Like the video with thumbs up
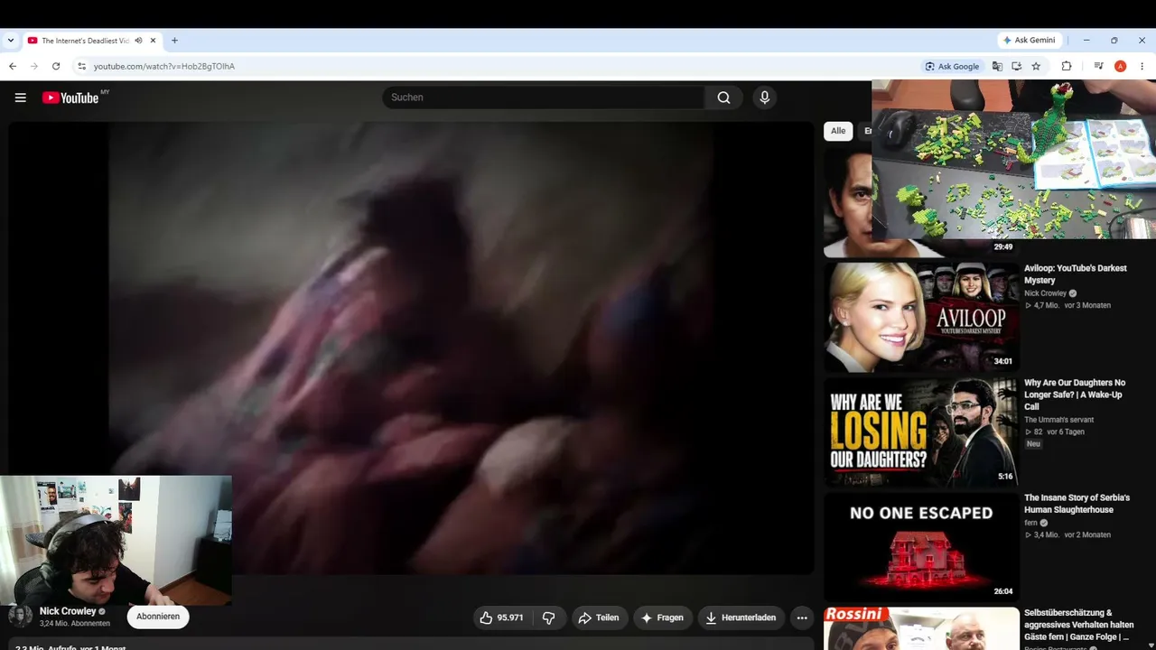 coord(500,617)
